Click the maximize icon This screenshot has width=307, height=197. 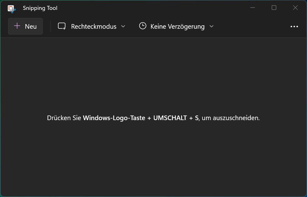pyautogui.click(x=274, y=7)
